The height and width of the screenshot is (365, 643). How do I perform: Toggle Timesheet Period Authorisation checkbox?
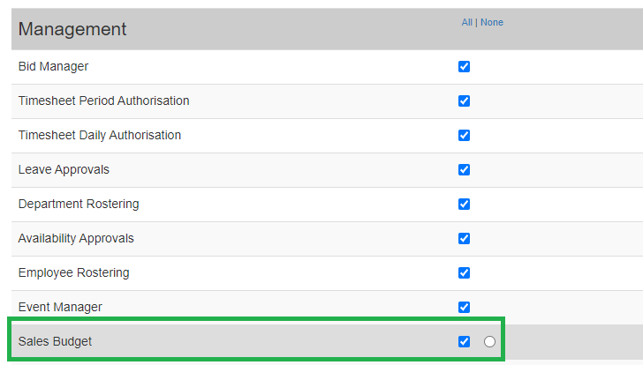(x=464, y=101)
